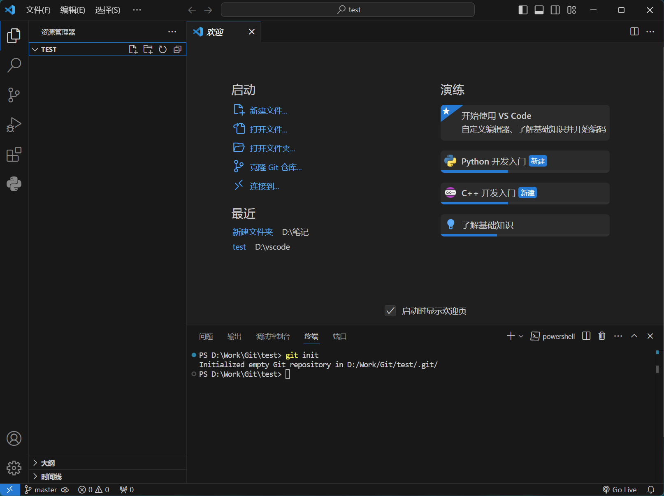Open the Search view icon
This screenshot has width=664, height=496.
pyautogui.click(x=14, y=65)
